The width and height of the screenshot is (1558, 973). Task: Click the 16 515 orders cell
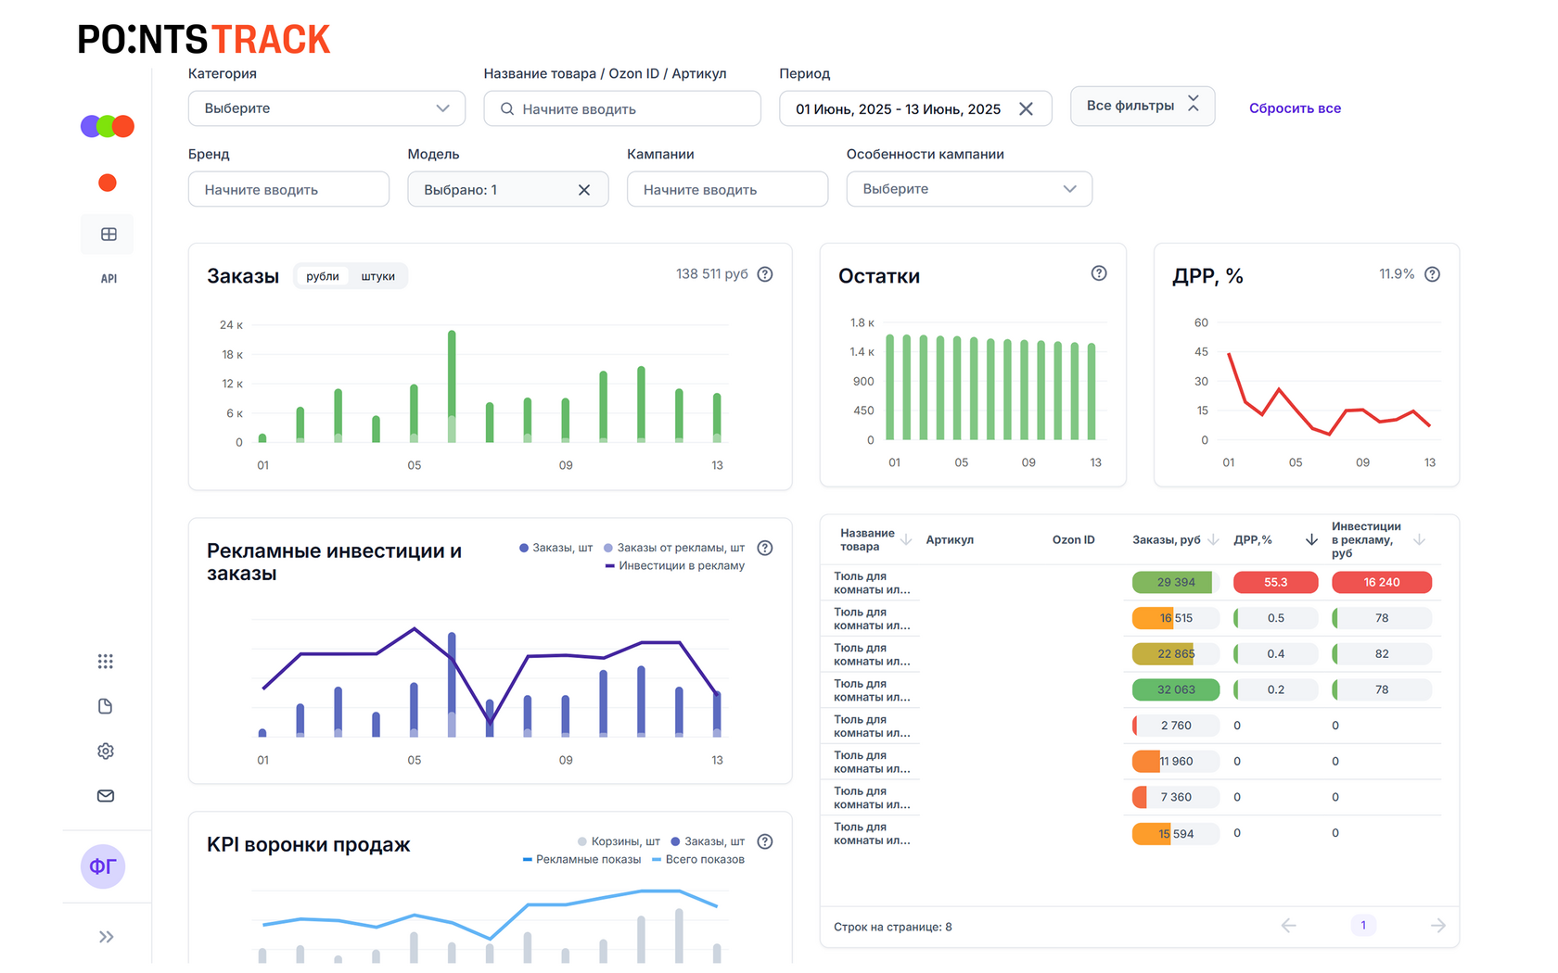[1176, 618]
